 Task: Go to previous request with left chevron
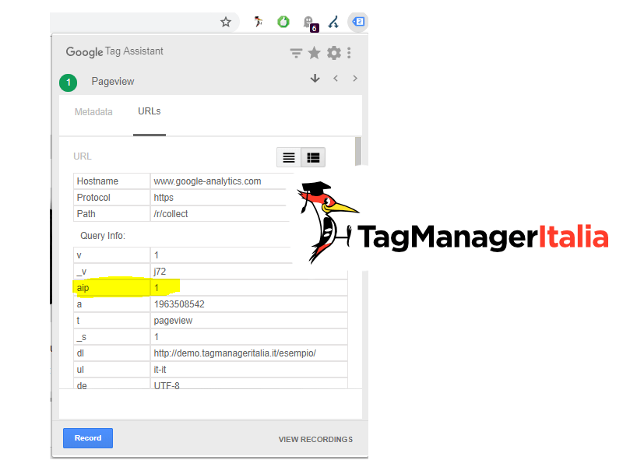tap(336, 79)
